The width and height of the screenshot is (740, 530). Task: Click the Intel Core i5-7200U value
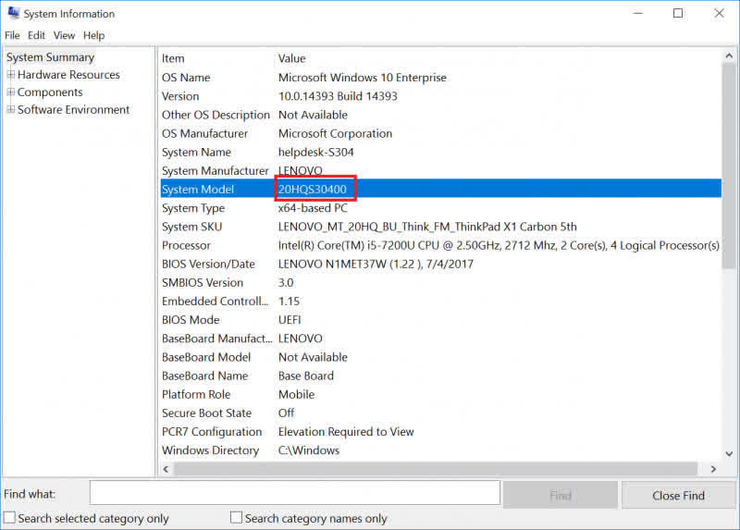click(x=499, y=245)
